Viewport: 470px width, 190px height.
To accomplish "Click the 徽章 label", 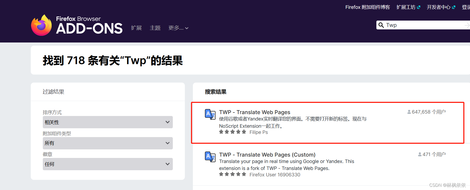I will coord(48,154).
